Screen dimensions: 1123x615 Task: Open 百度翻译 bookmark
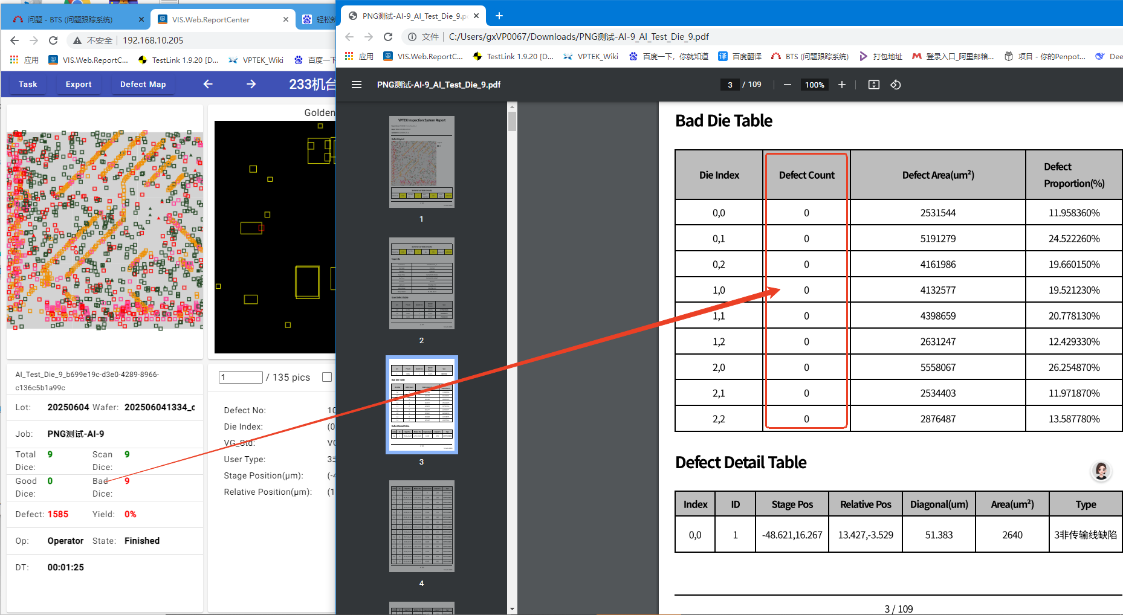(x=740, y=56)
